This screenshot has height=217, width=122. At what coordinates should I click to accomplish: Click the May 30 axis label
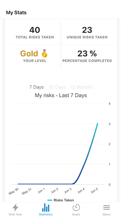(14, 191)
